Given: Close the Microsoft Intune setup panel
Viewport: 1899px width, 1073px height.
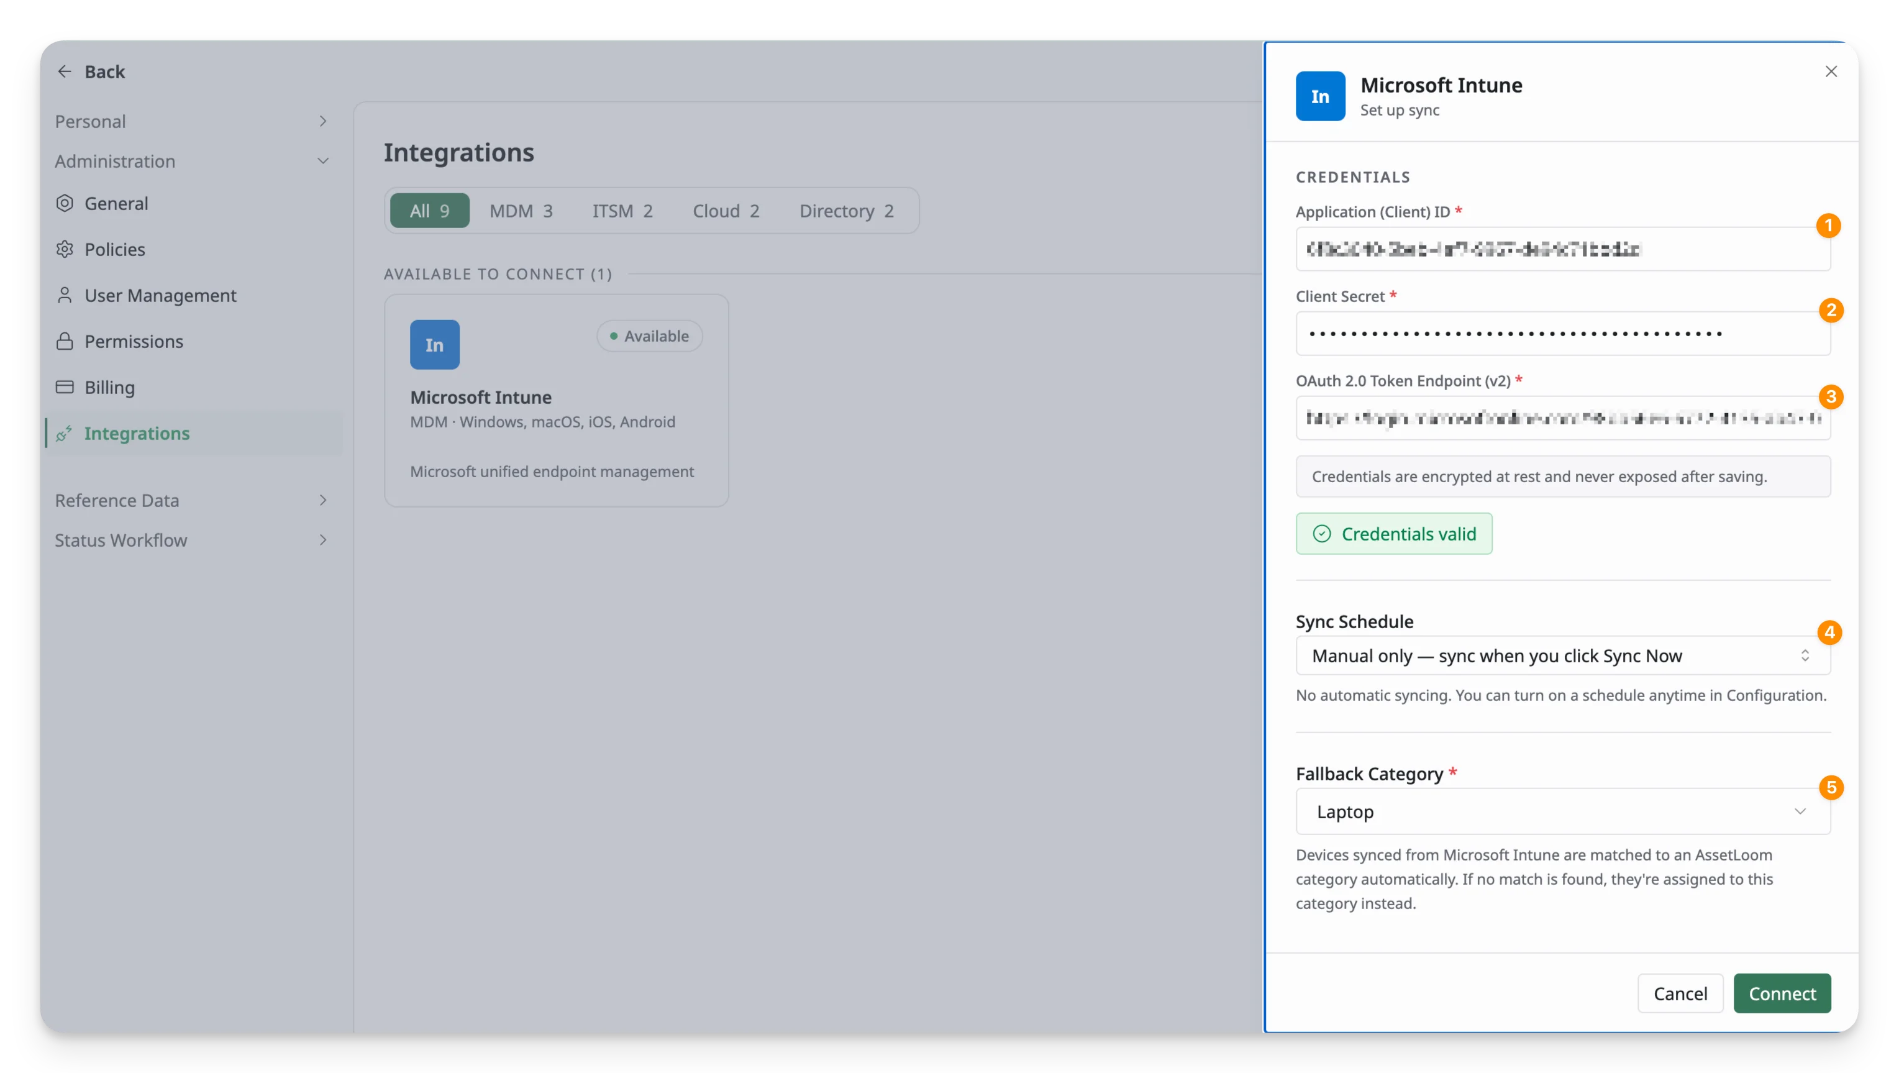Looking at the screenshot, I should click(x=1831, y=71).
